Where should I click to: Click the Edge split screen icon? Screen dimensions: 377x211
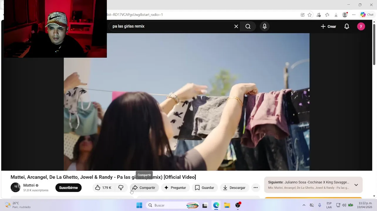(x=302, y=15)
